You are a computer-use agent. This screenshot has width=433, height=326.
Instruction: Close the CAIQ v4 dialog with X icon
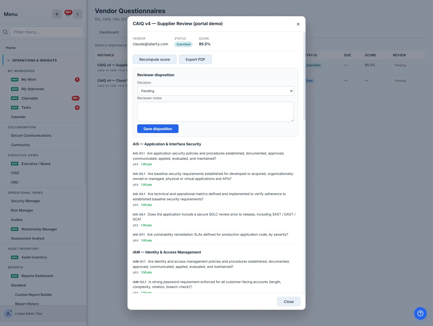point(298,24)
